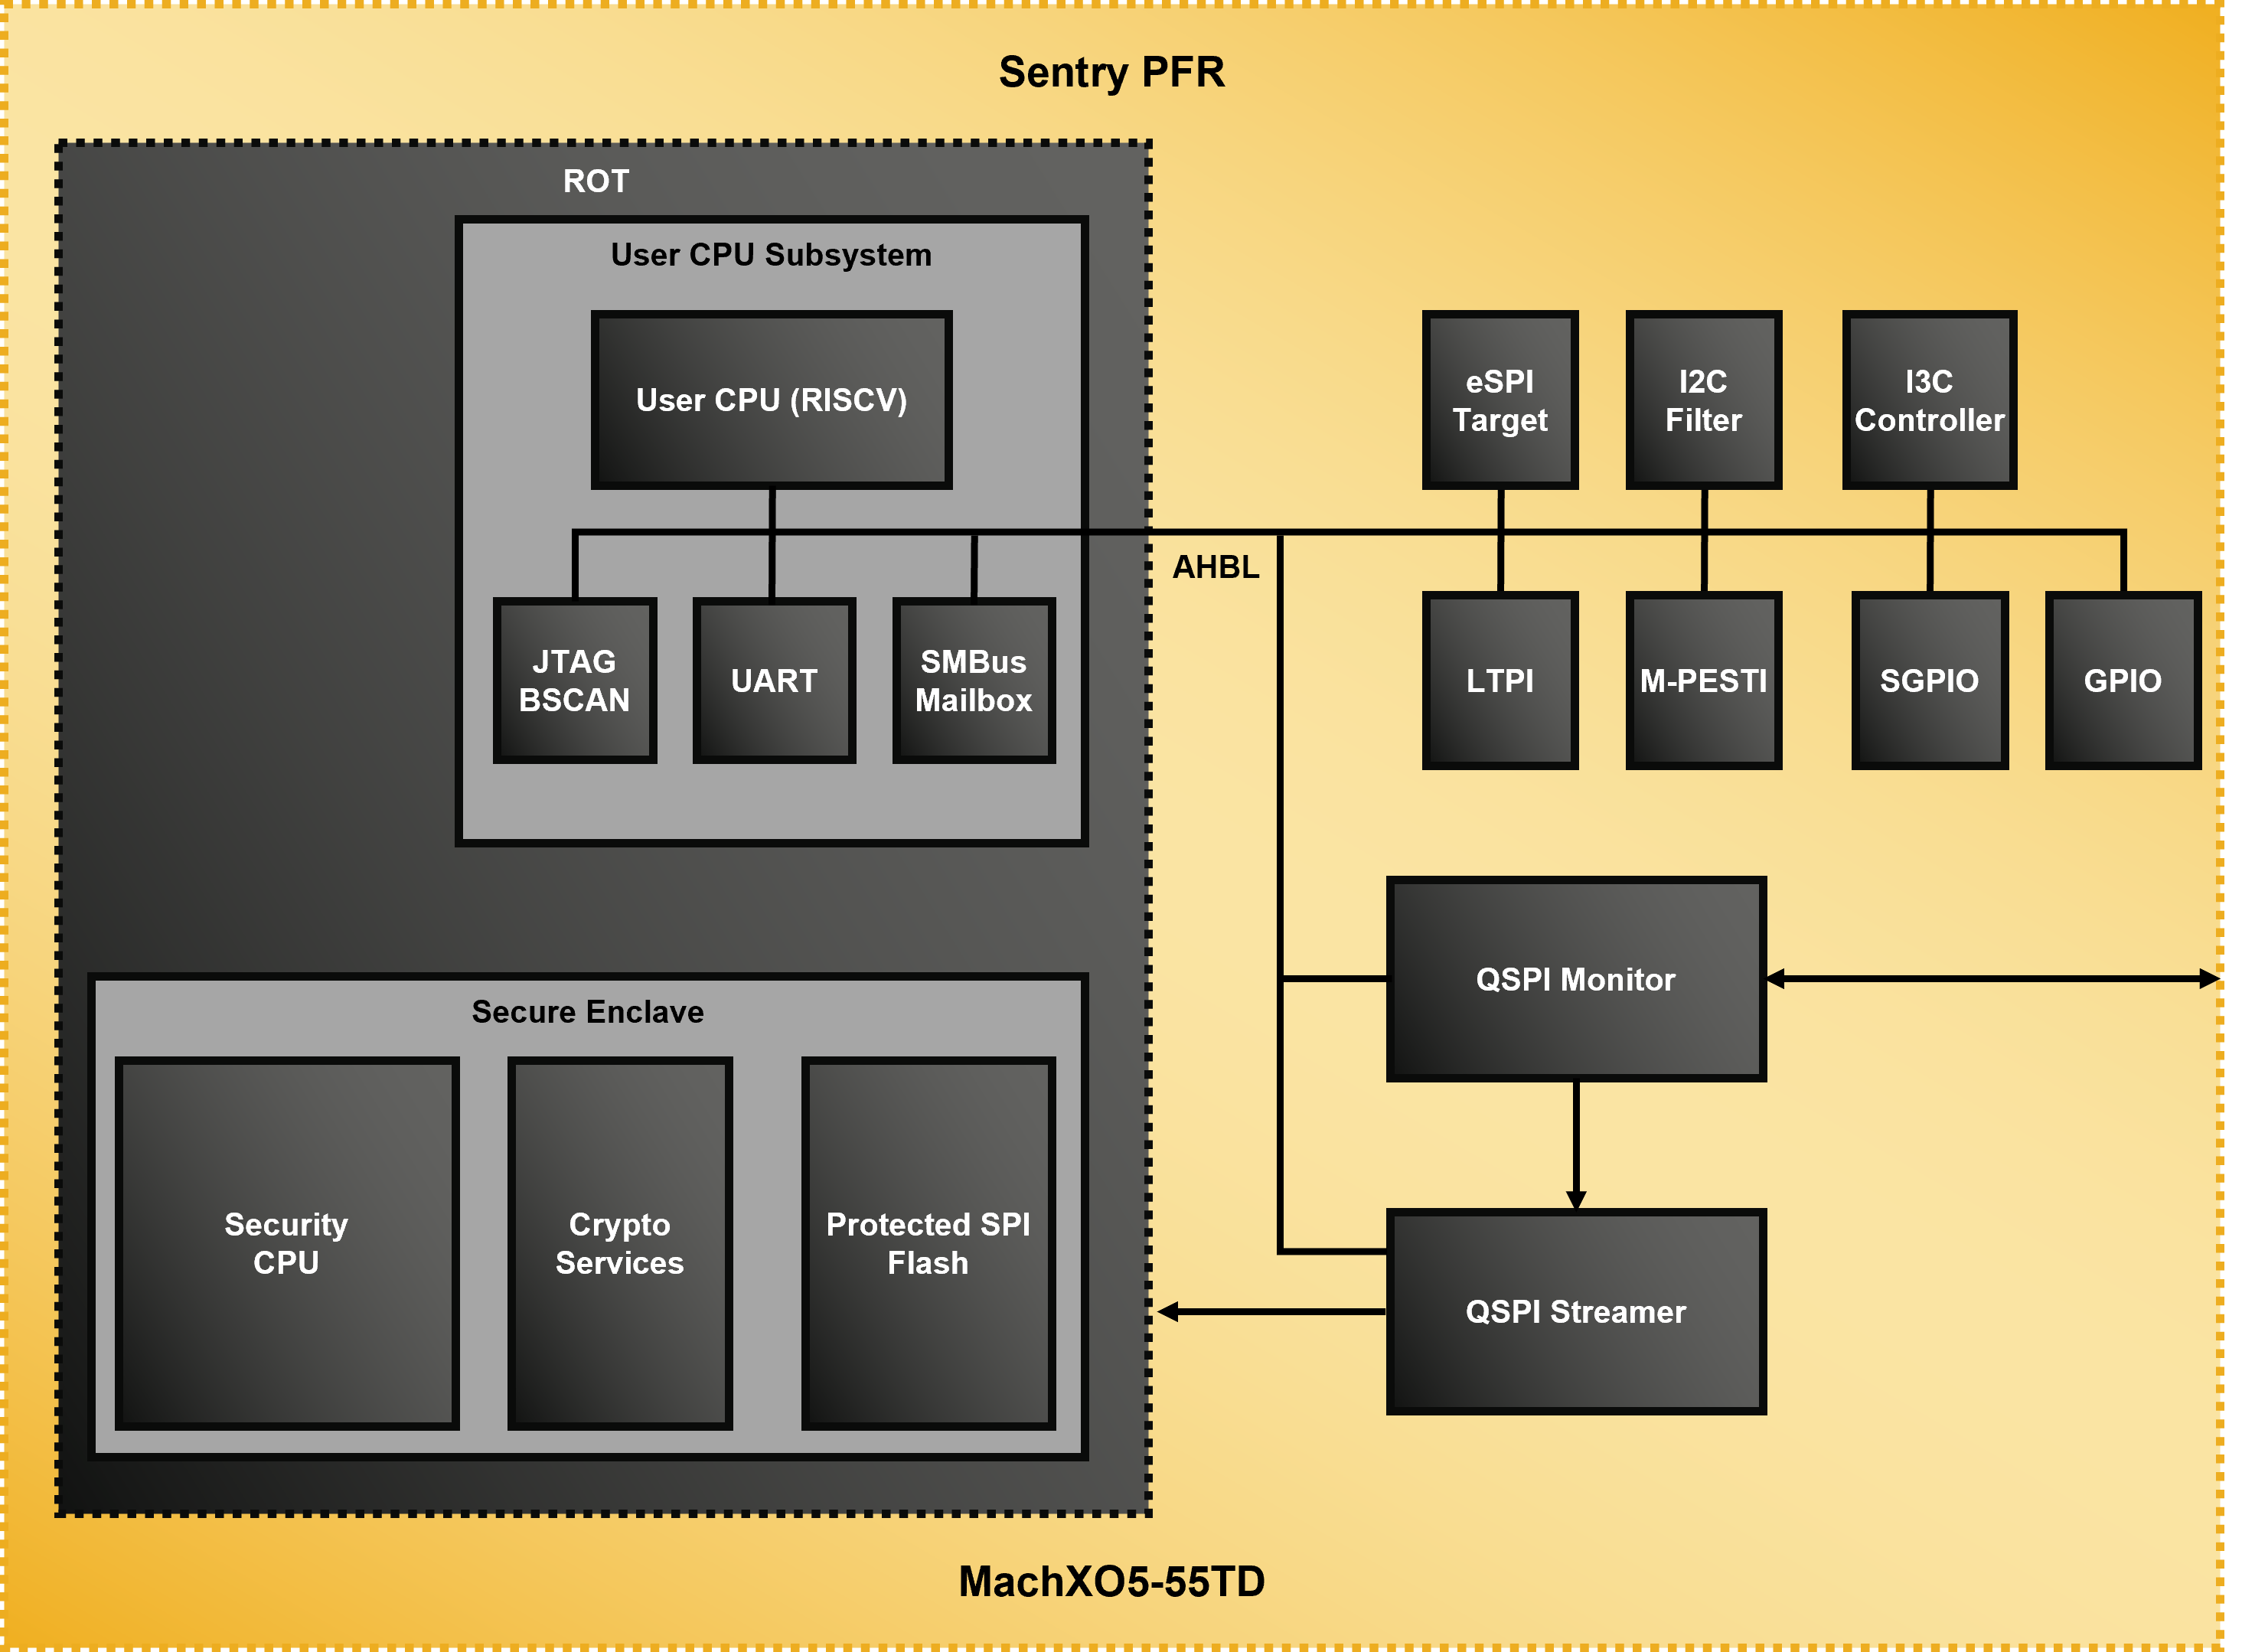Click the Sentry PFR title text
Screen dimensions: 2242x1652
(x=1111, y=72)
